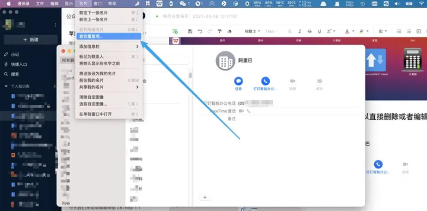Open the 共享我的名片 submenu

point(109,87)
